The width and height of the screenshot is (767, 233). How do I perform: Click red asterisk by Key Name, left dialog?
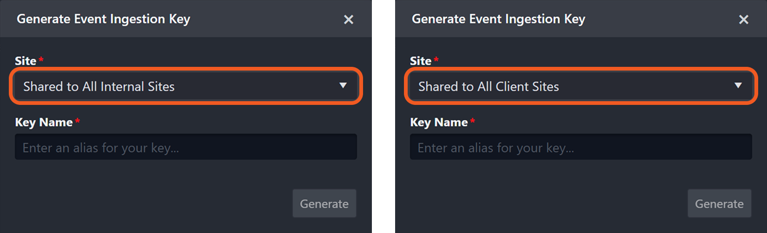(x=78, y=121)
